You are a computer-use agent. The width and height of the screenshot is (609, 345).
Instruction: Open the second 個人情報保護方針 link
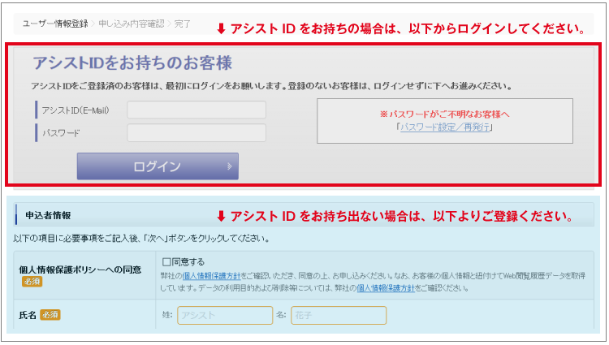386,288
